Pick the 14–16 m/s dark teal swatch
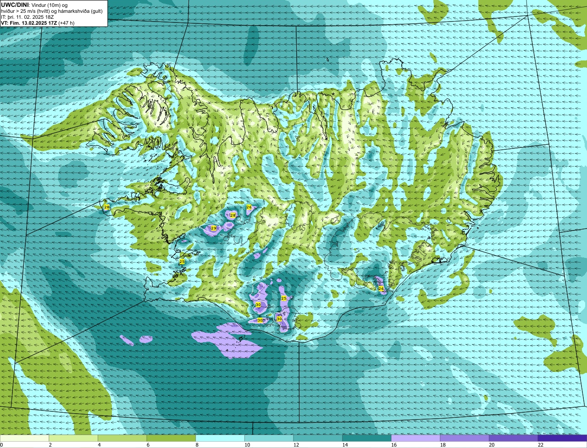The image size is (587, 448). pyautogui.click(x=366, y=438)
